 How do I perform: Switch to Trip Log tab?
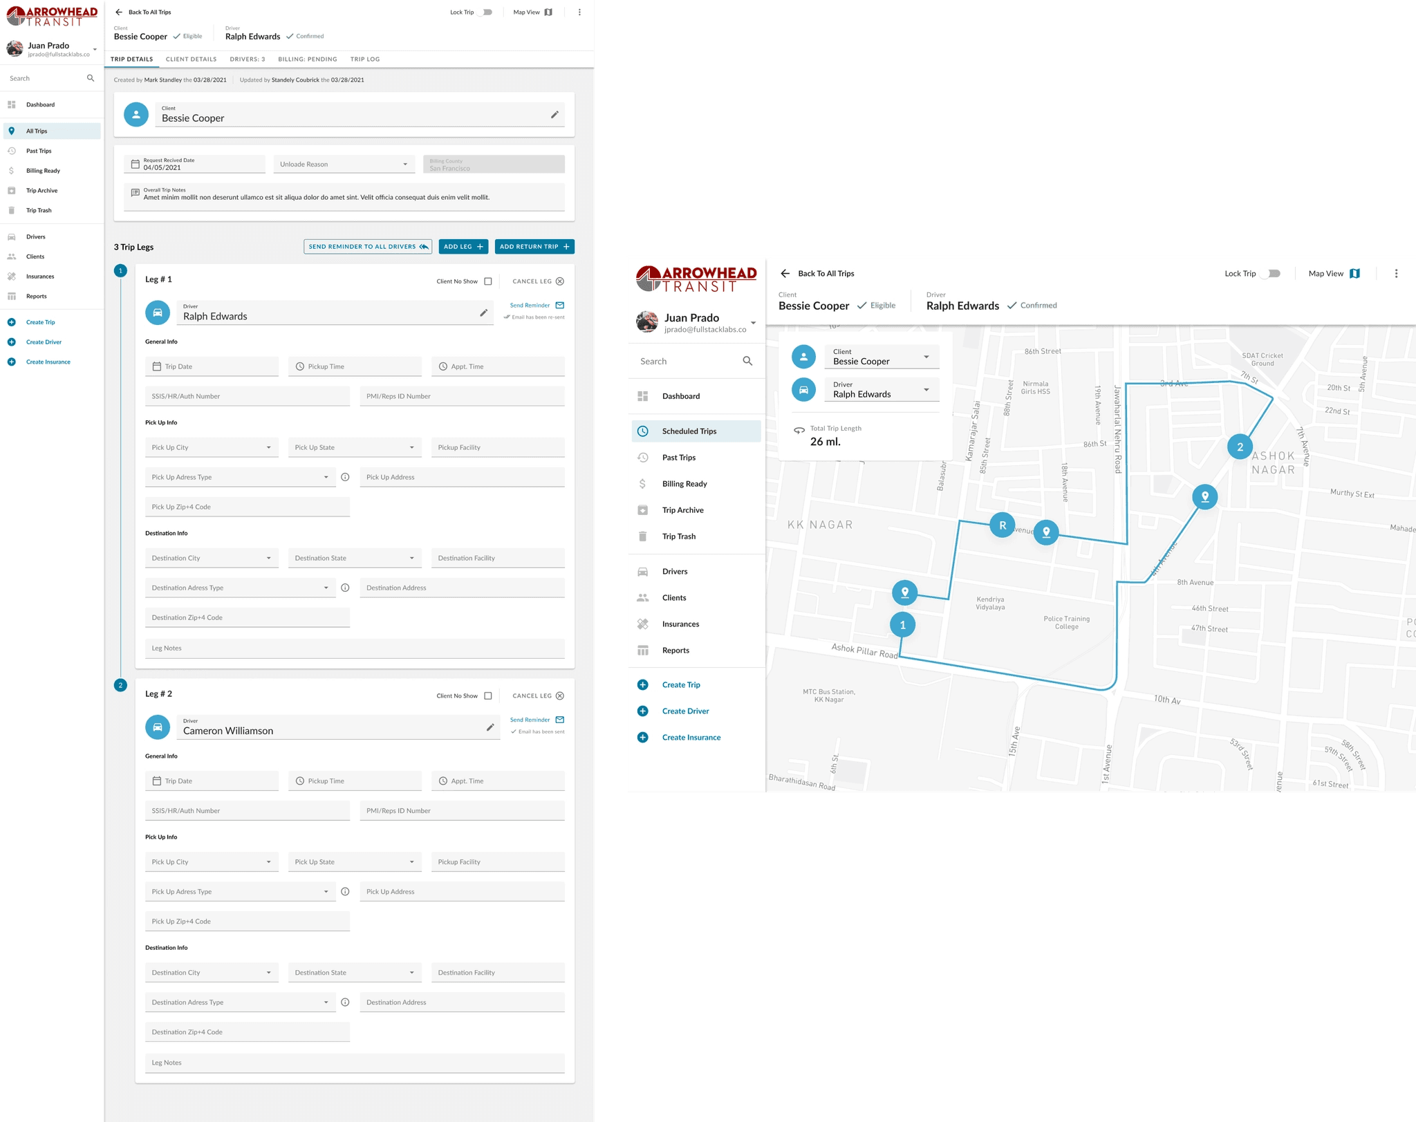(x=365, y=59)
